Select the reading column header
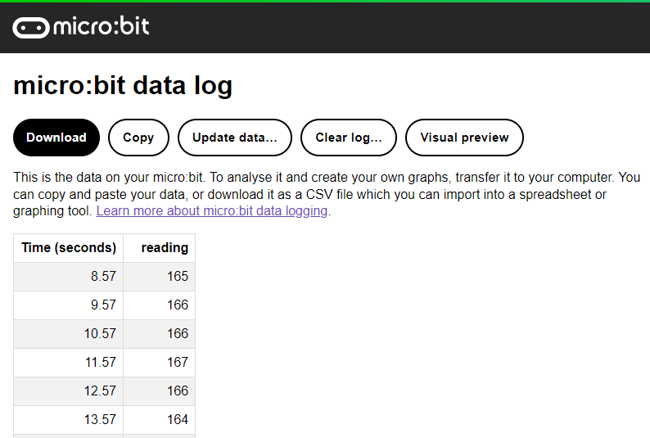 point(159,248)
